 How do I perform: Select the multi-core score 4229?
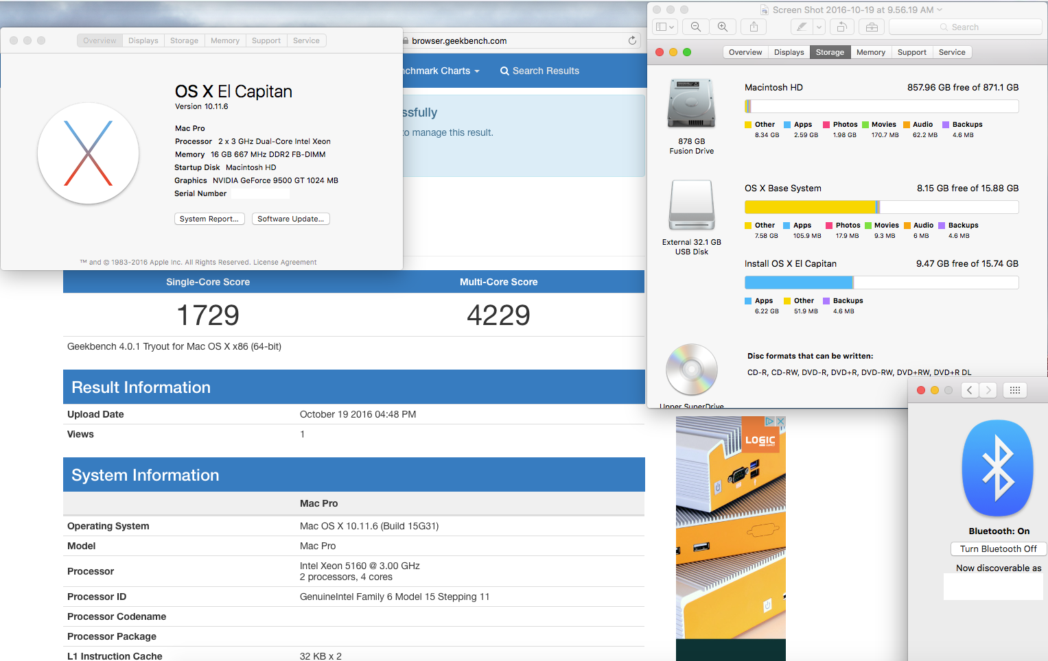point(499,315)
